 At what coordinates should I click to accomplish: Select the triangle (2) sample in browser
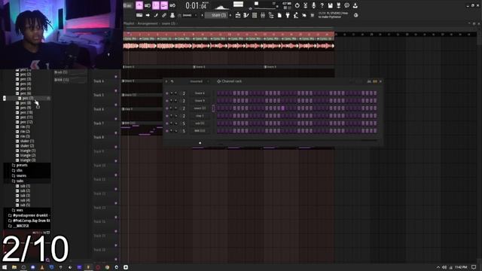pos(28,156)
